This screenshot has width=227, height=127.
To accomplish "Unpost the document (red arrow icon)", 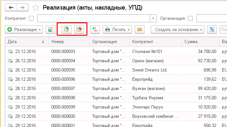I will [x=79, y=29].
